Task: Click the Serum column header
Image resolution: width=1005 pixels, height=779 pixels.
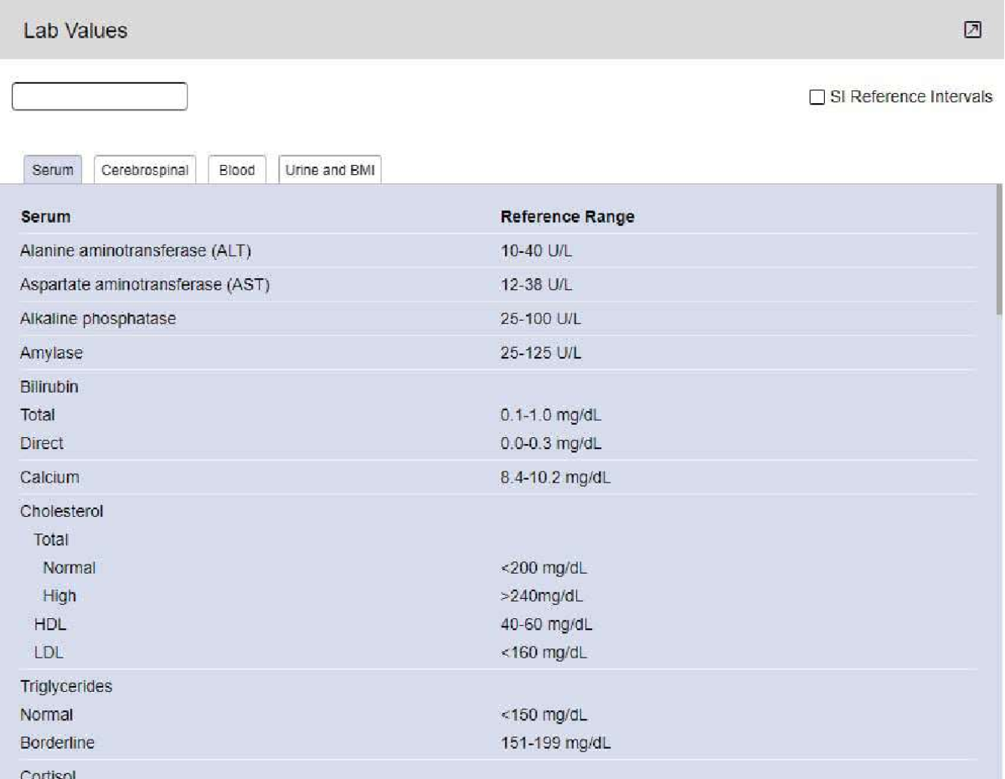Action: click(44, 217)
